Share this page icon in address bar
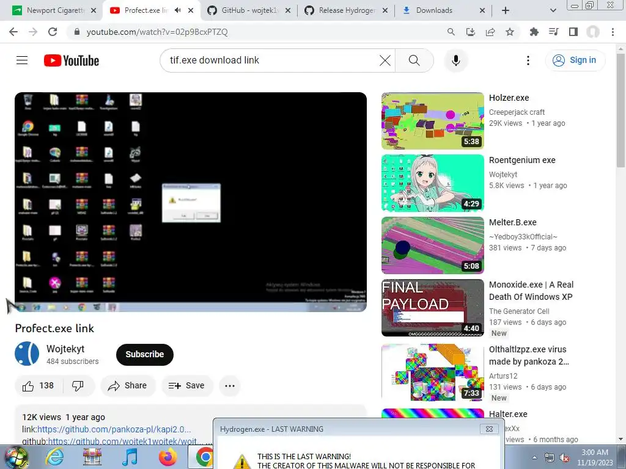 tap(490, 32)
